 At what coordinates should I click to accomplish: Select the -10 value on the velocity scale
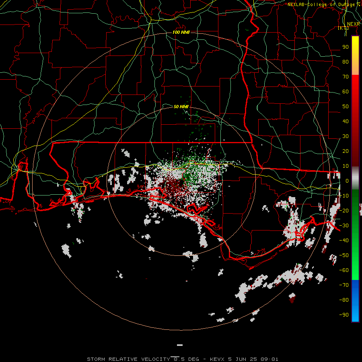[x=344, y=196]
